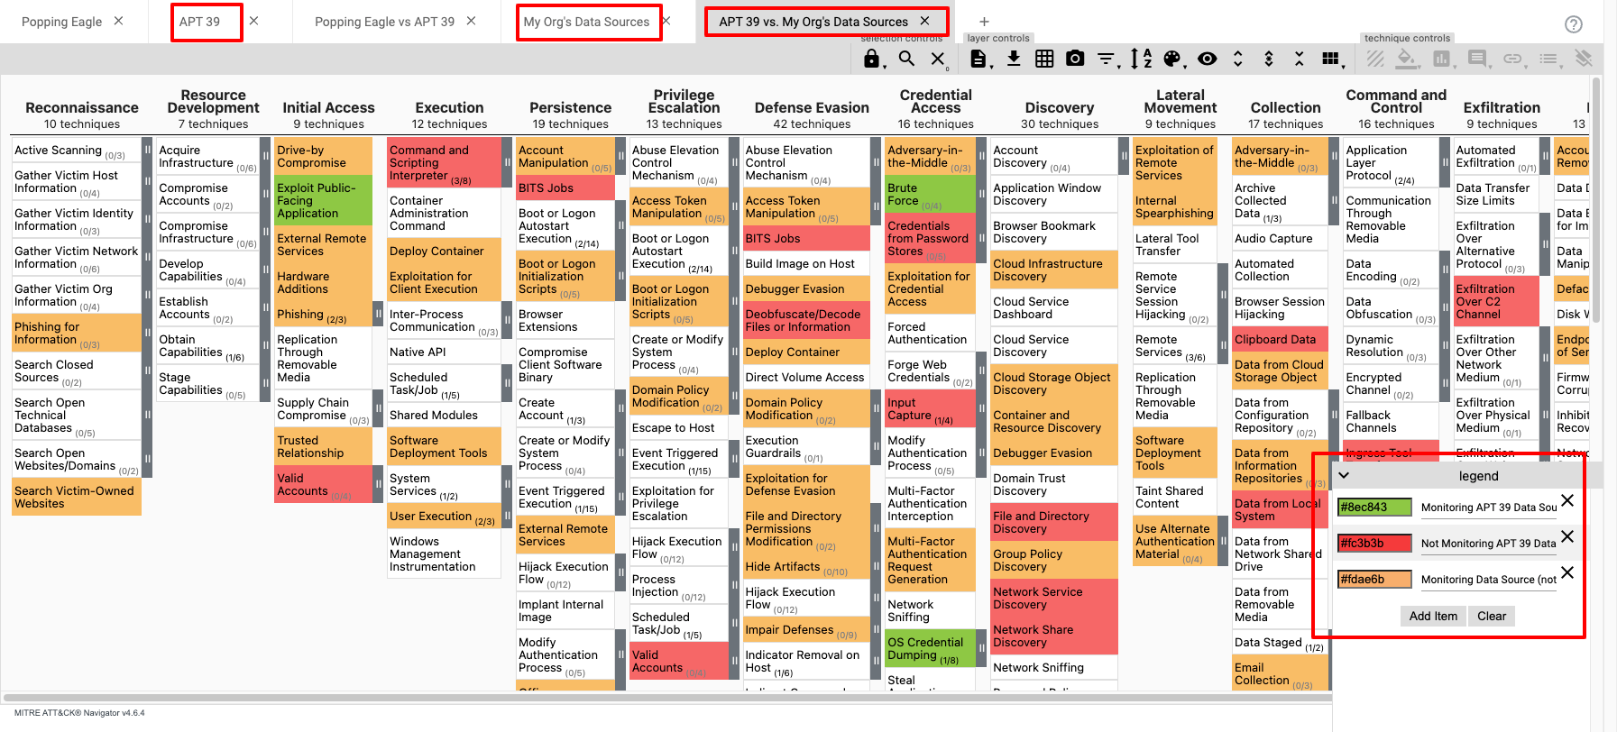Switch to the Popping Eagle tab
Viewport: 1617px width, 732px height.
(x=61, y=22)
